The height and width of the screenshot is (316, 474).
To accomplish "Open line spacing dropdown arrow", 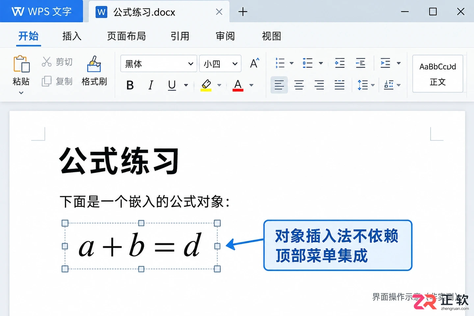I will 373,85.
